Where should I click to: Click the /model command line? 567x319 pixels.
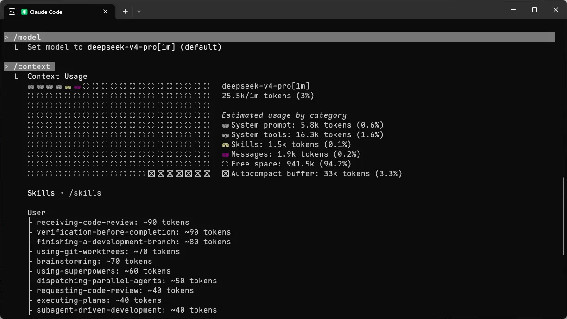click(280, 38)
